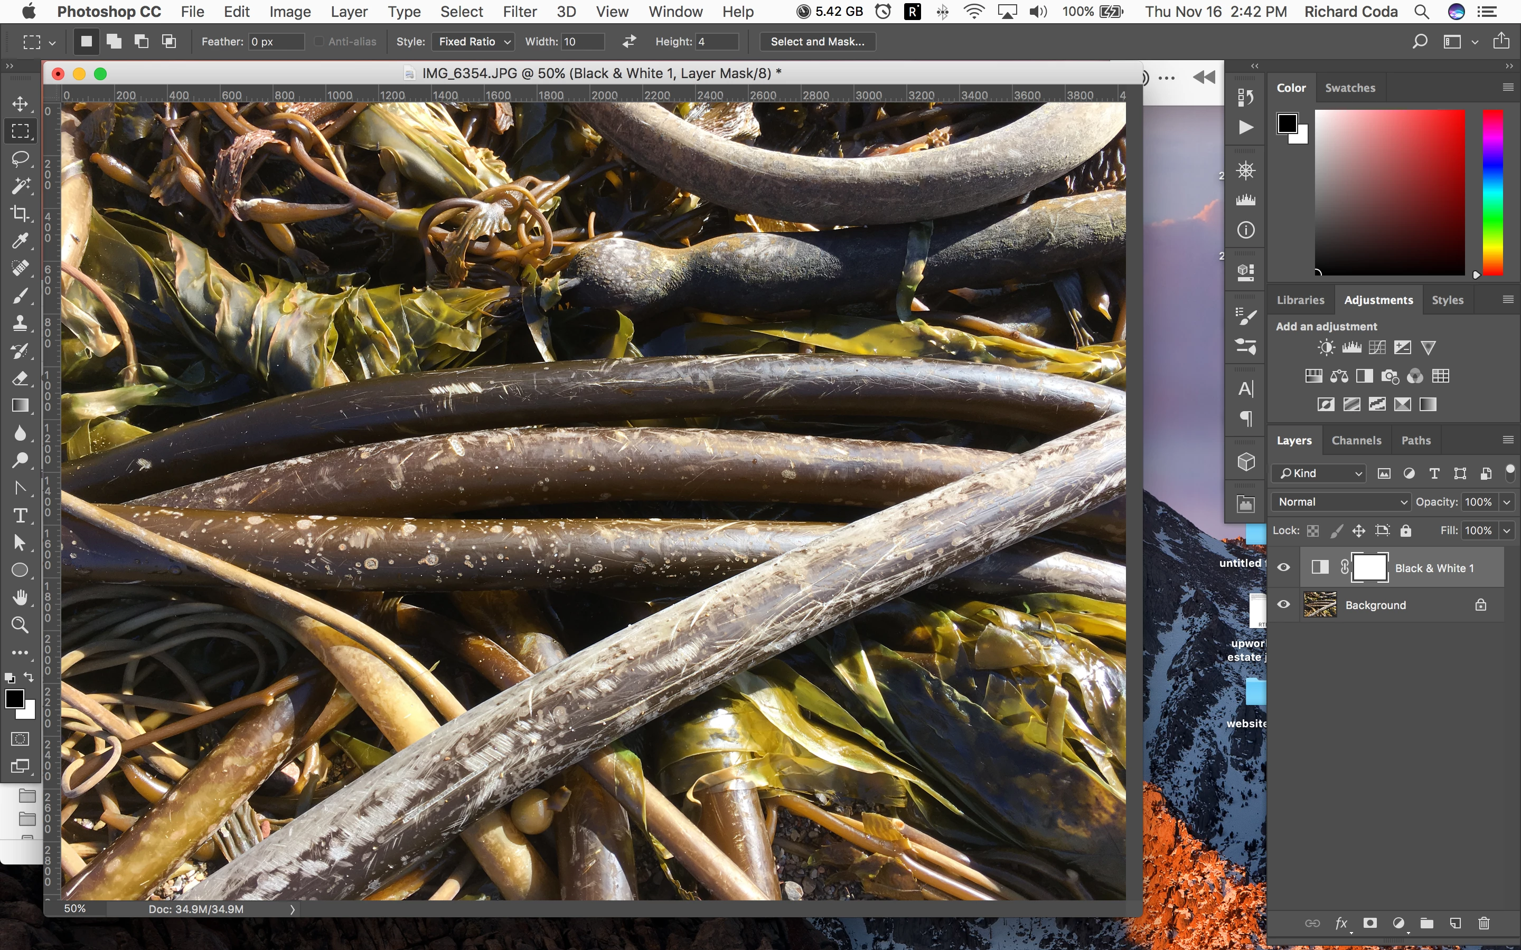Viewport: 1521px width, 950px height.
Task: Open the Normal blend mode dropdown
Action: 1340,501
